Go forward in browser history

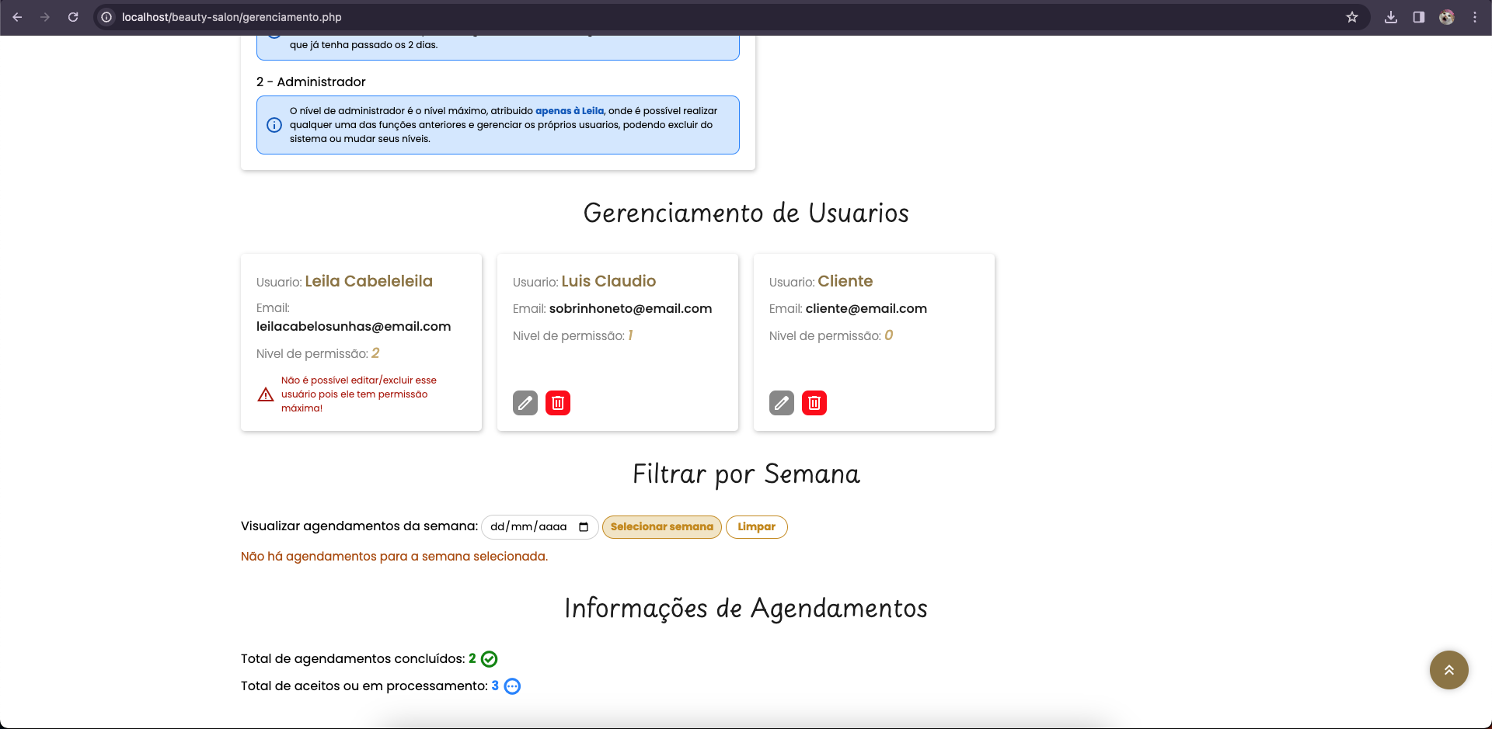pos(45,17)
